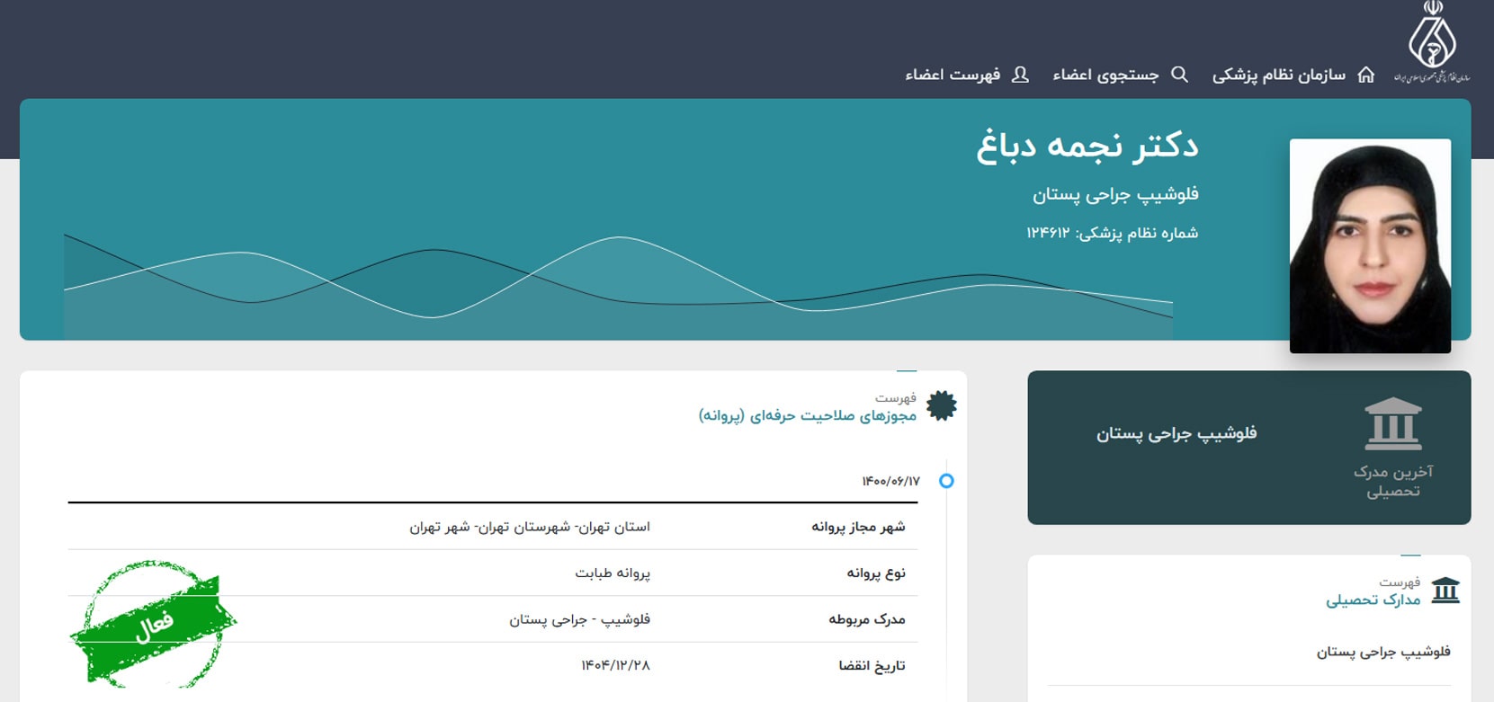Click the badge icon beside مجوزهای صلاحیت حرفه‌ای

tap(941, 406)
